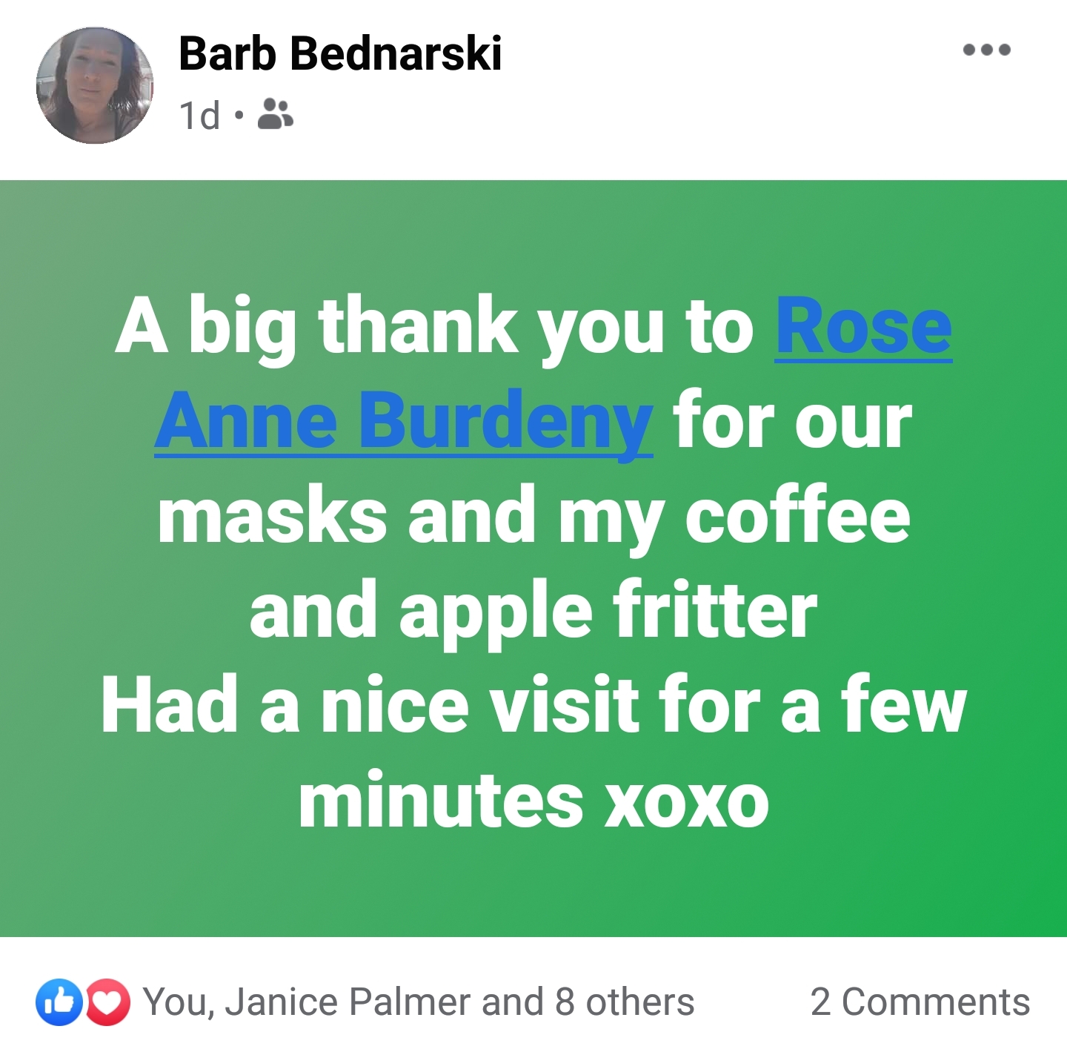
Task: Click the 1d post timestamp
Action: tap(199, 116)
